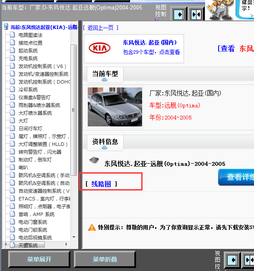Open 发动机/变速器控制系统 tree entry

(x=44, y=74)
